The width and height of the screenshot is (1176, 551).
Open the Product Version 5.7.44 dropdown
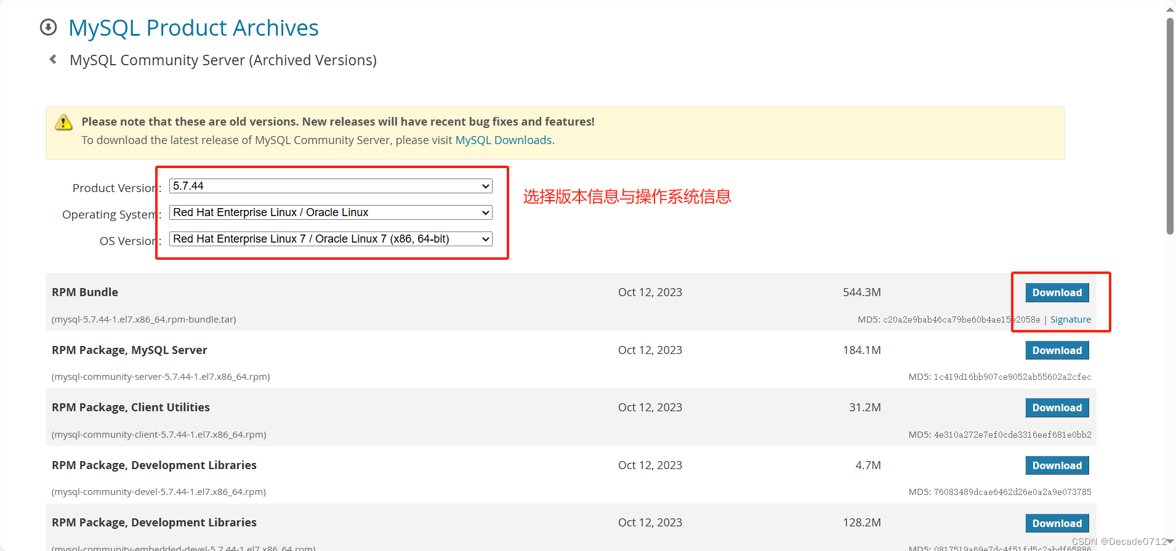331,186
